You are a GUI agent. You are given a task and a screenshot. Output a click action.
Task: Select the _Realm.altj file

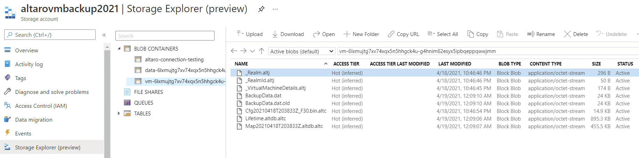click(x=258, y=73)
